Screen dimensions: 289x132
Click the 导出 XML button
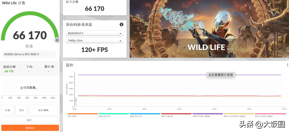tap(43, 110)
